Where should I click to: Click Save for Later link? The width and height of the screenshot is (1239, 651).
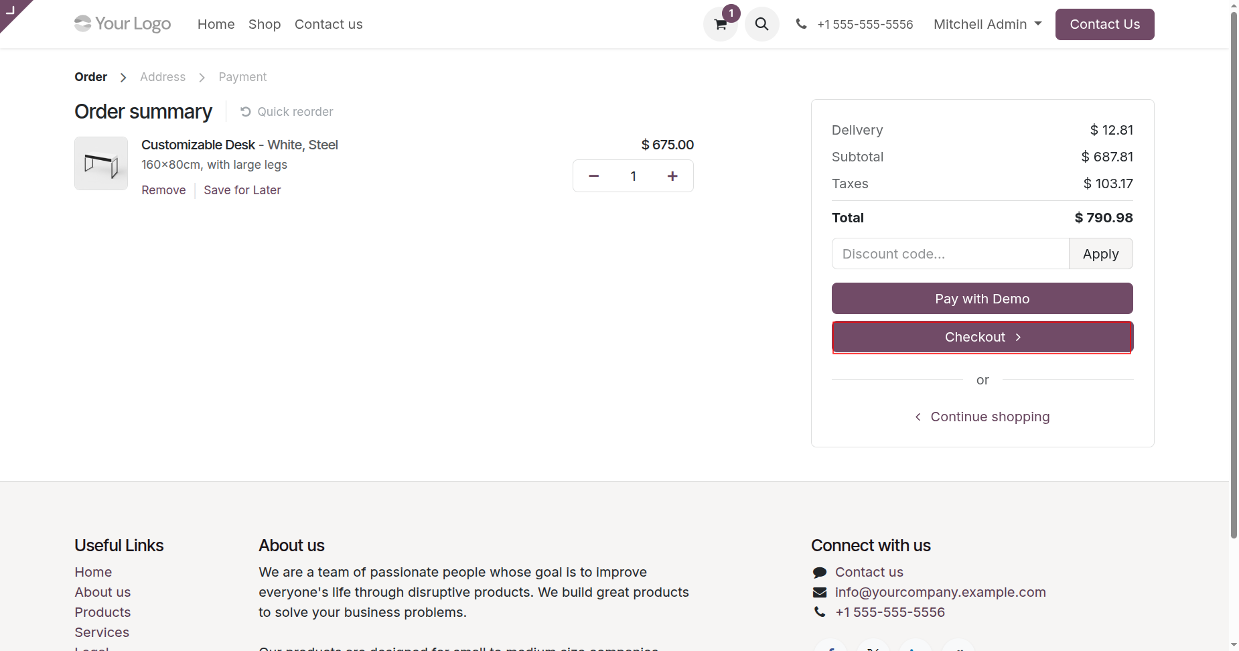[242, 190]
